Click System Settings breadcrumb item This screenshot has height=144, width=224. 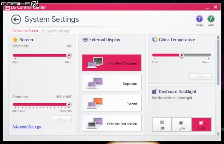point(58,31)
